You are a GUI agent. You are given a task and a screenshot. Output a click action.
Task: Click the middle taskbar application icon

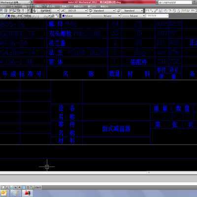coord(15,193)
